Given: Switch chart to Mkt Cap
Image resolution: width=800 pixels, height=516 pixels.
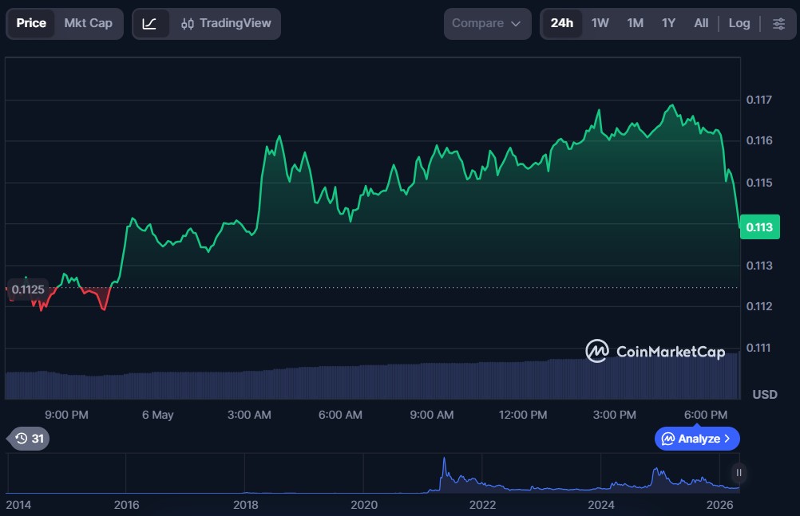Looking at the screenshot, I should click(x=89, y=23).
